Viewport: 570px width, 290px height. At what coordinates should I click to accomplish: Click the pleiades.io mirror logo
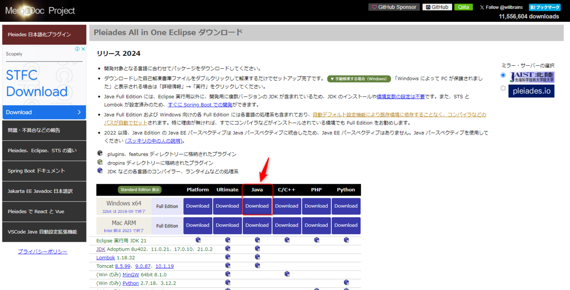[532, 91]
